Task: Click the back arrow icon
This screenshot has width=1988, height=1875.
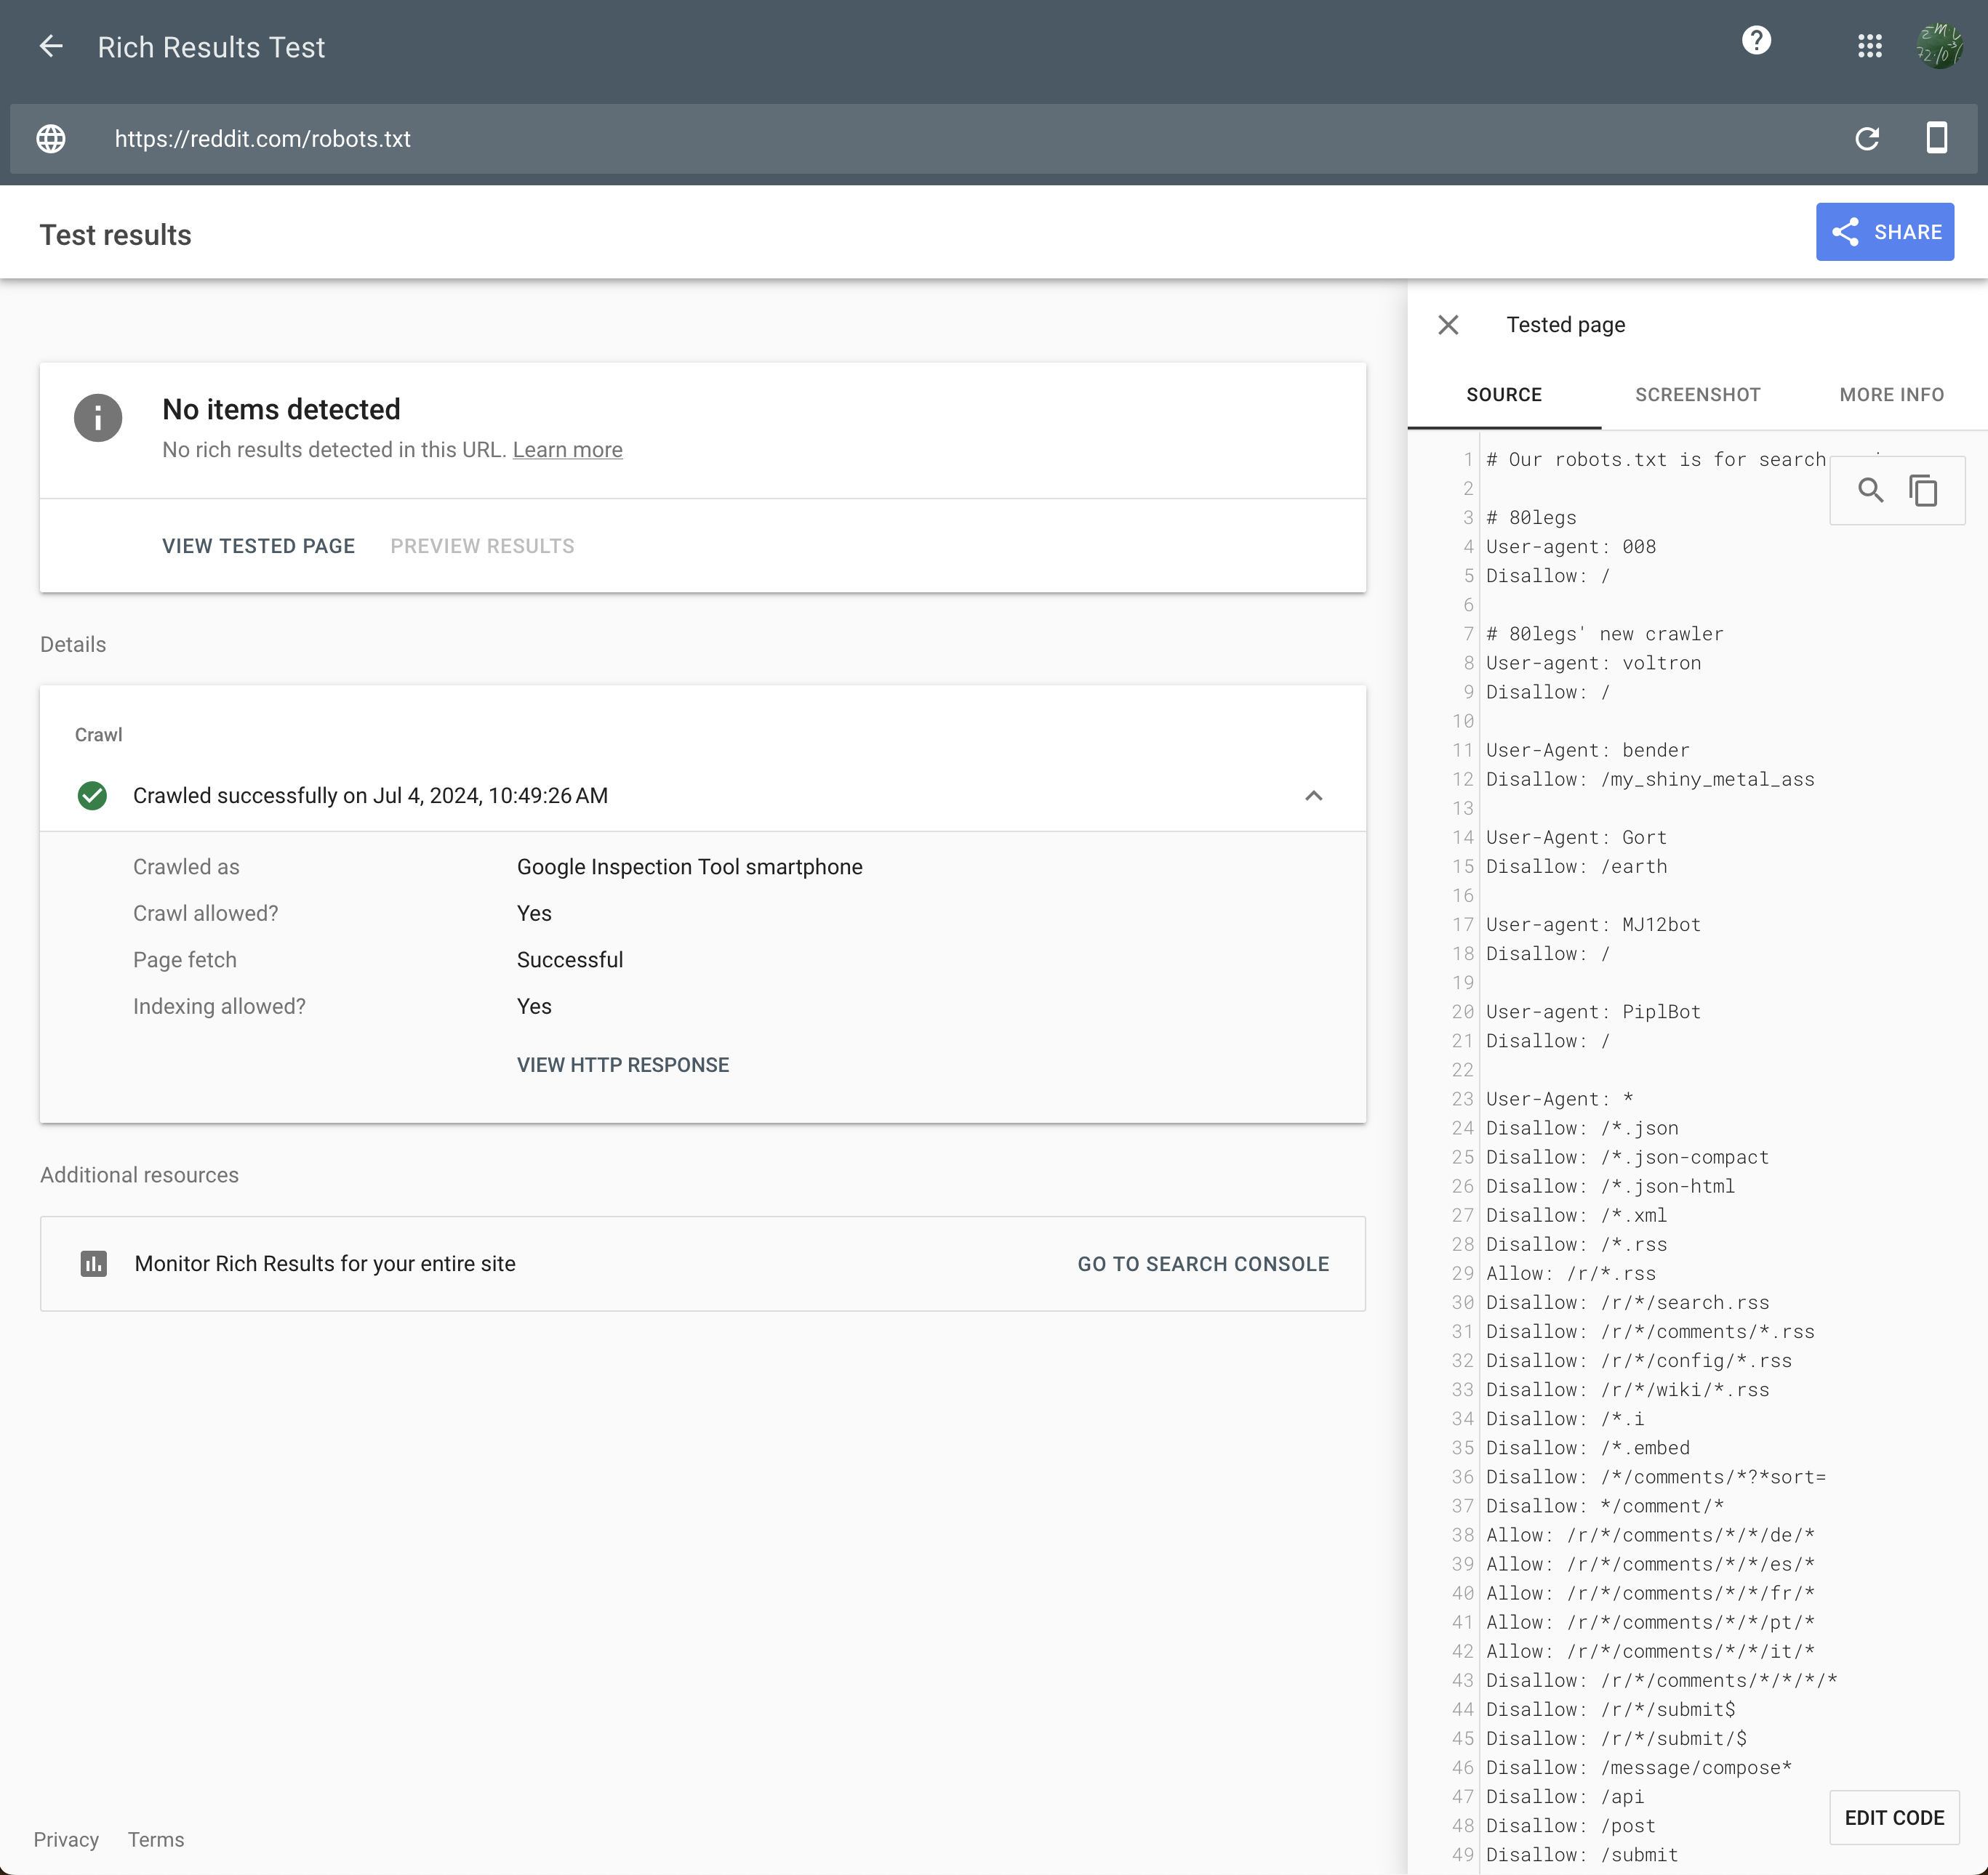Action: [51, 46]
